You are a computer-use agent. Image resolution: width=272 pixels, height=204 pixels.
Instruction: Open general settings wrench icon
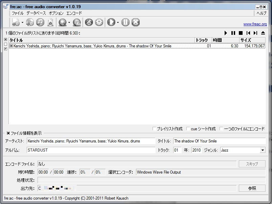(x=89, y=22)
